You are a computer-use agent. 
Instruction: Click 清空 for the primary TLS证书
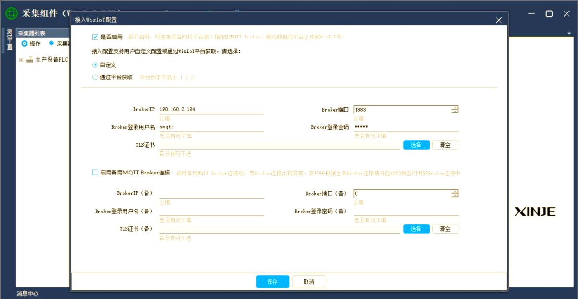click(445, 145)
